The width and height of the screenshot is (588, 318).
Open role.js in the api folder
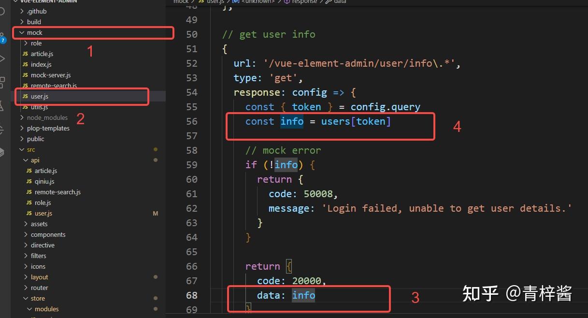pos(43,202)
